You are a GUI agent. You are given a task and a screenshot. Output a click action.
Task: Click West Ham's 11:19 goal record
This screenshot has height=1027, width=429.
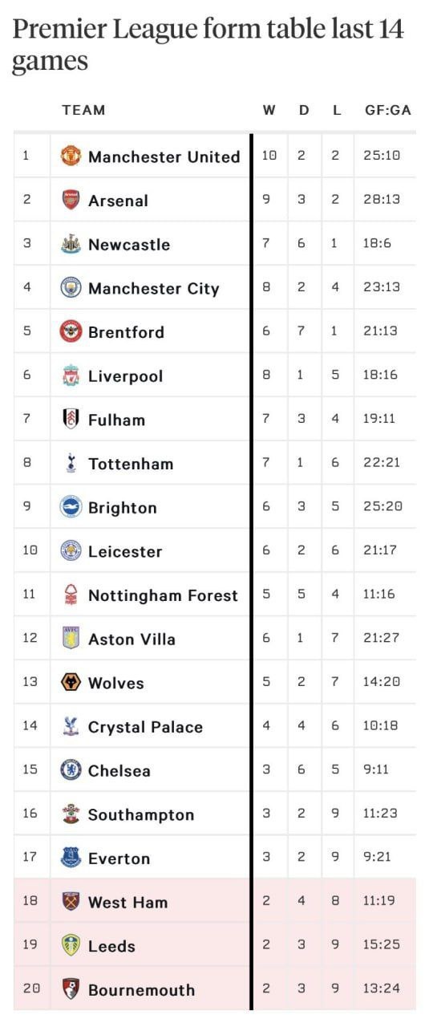tap(378, 901)
